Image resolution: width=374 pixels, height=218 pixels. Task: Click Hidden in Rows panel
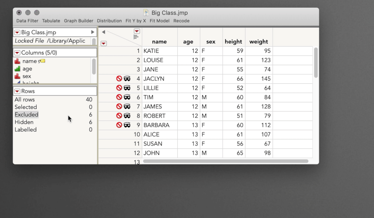24,122
